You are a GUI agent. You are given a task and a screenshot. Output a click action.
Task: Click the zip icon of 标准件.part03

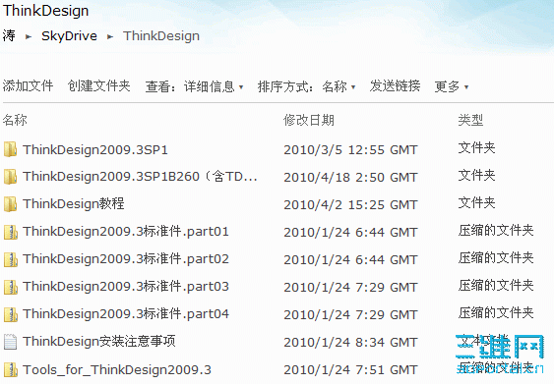[11, 287]
